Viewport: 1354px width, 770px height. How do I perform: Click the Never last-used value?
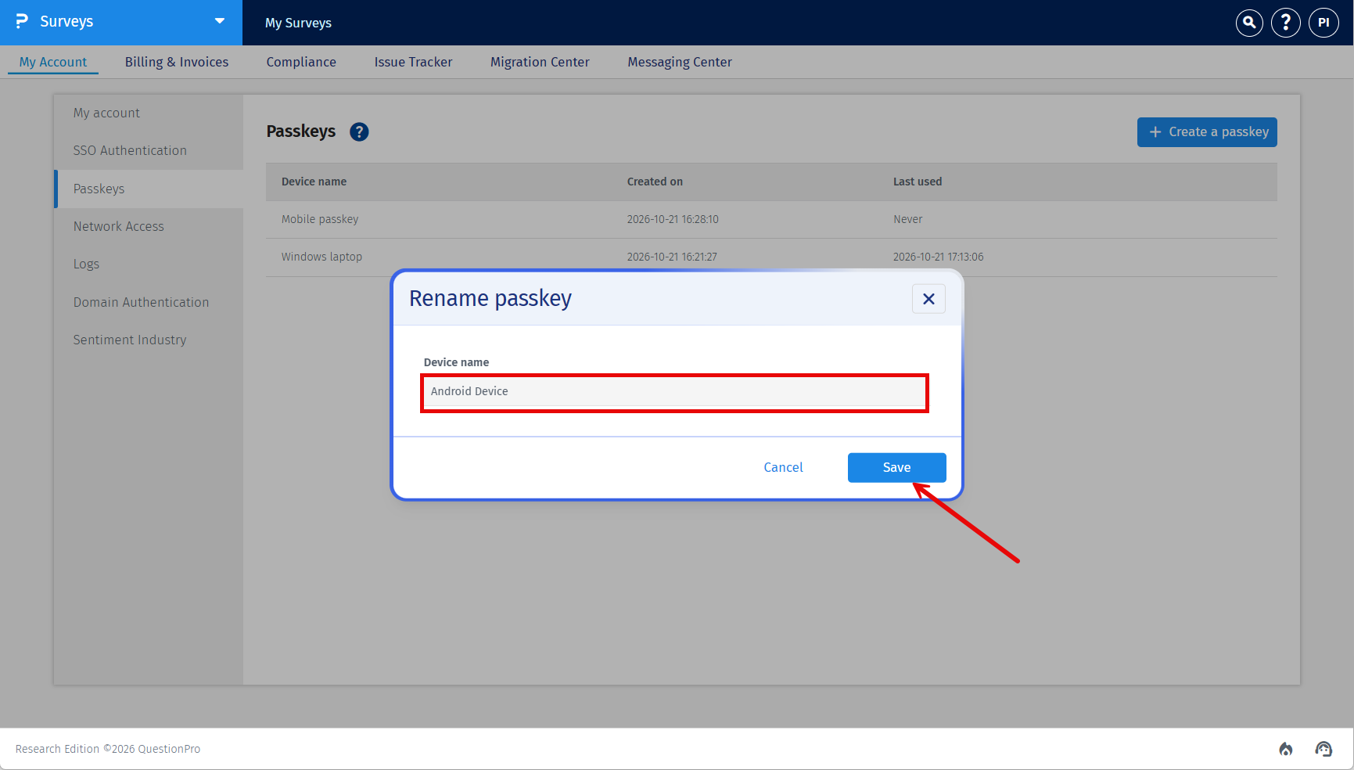(908, 219)
